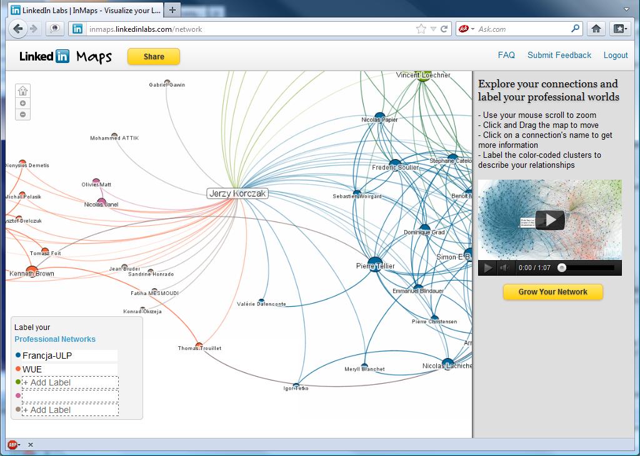
Task: Click the Frederic Soulier node
Action: pyautogui.click(x=395, y=165)
